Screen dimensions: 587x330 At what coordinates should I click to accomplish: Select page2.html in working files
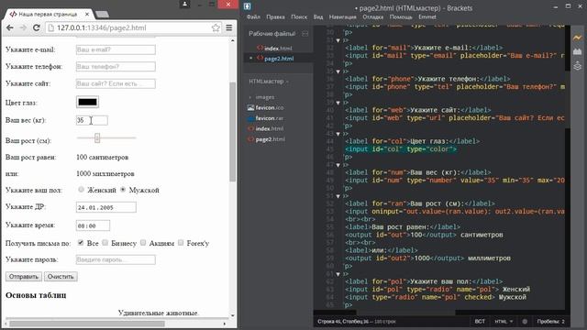(279, 59)
